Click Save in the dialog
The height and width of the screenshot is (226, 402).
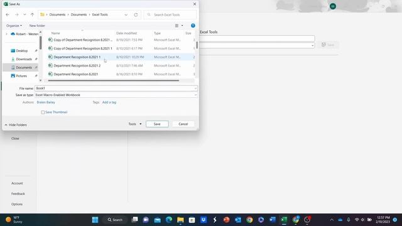tap(157, 124)
